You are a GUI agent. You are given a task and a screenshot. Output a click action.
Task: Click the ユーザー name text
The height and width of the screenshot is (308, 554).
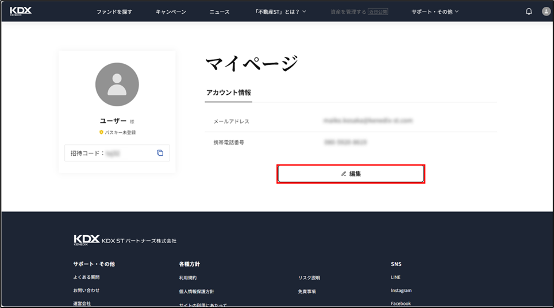coord(113,121)
